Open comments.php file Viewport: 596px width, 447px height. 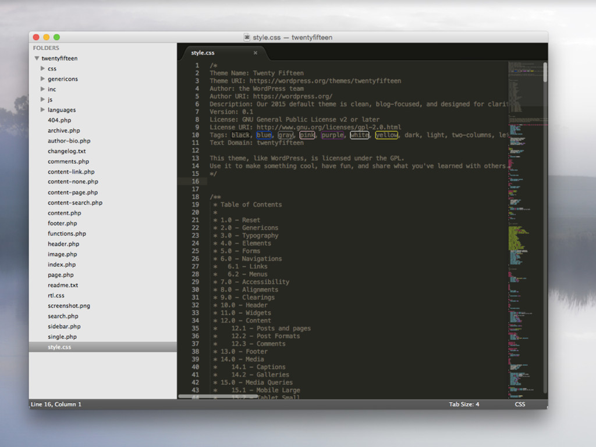coord(69,161)
